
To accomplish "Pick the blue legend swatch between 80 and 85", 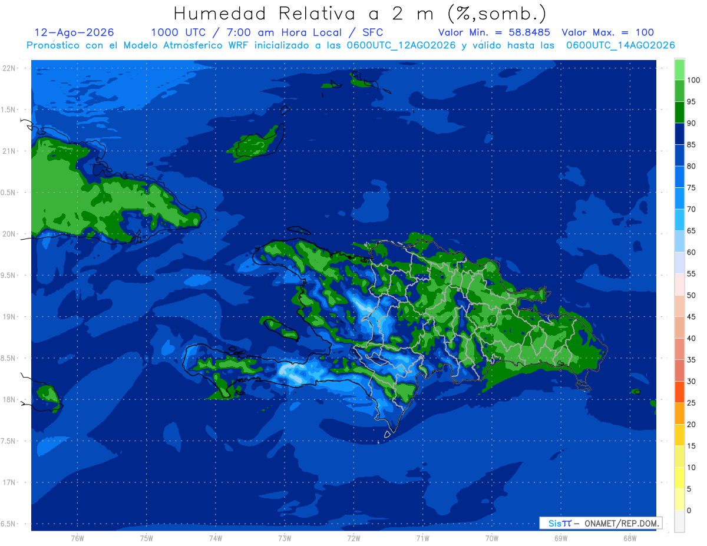I will click(679, 155).
